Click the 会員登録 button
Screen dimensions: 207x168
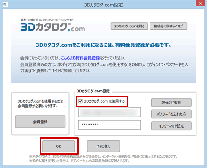click(x=40, y=122)
